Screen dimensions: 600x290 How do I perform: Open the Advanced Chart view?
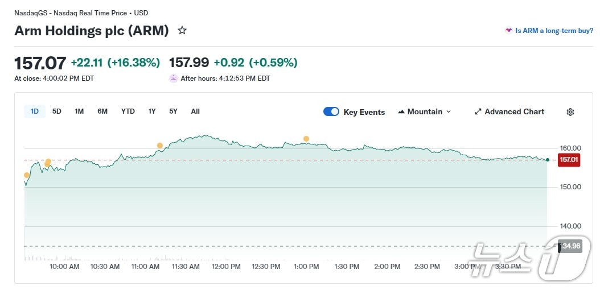(514, 112)
